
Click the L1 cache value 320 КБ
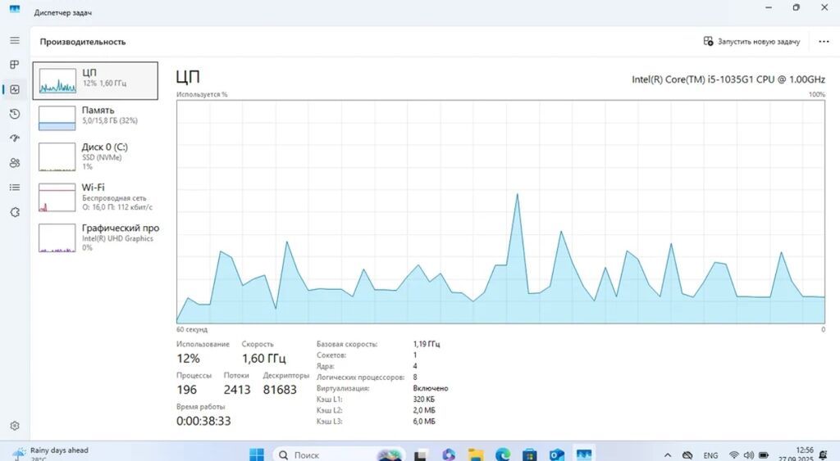[424, 400]
